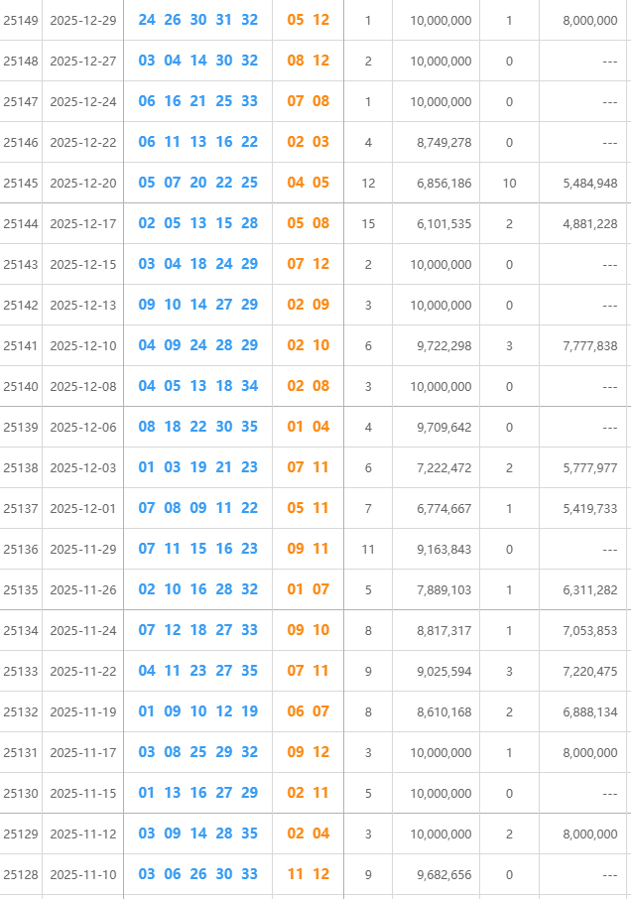Click the prize amount 9,025,594
Viewport: 631px width, 899px height.
[439, 671]
